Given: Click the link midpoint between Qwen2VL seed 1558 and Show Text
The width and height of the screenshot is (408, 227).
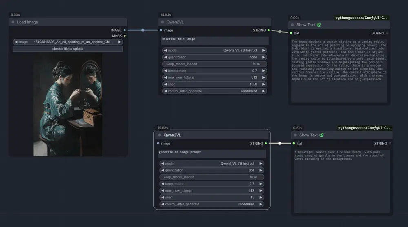Looking at the screenshot, I should [x=280, y=31].
